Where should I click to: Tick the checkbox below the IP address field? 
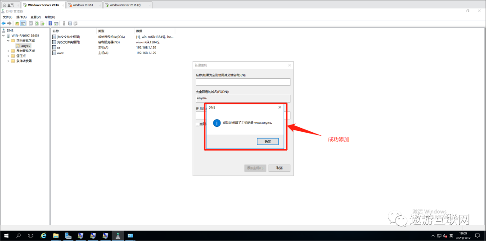pos(198,124)
